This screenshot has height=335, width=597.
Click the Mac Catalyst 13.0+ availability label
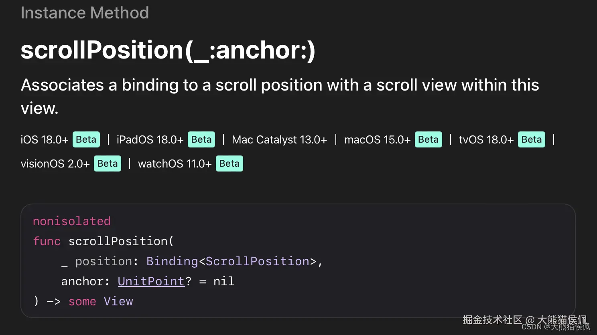coord(279,139)
